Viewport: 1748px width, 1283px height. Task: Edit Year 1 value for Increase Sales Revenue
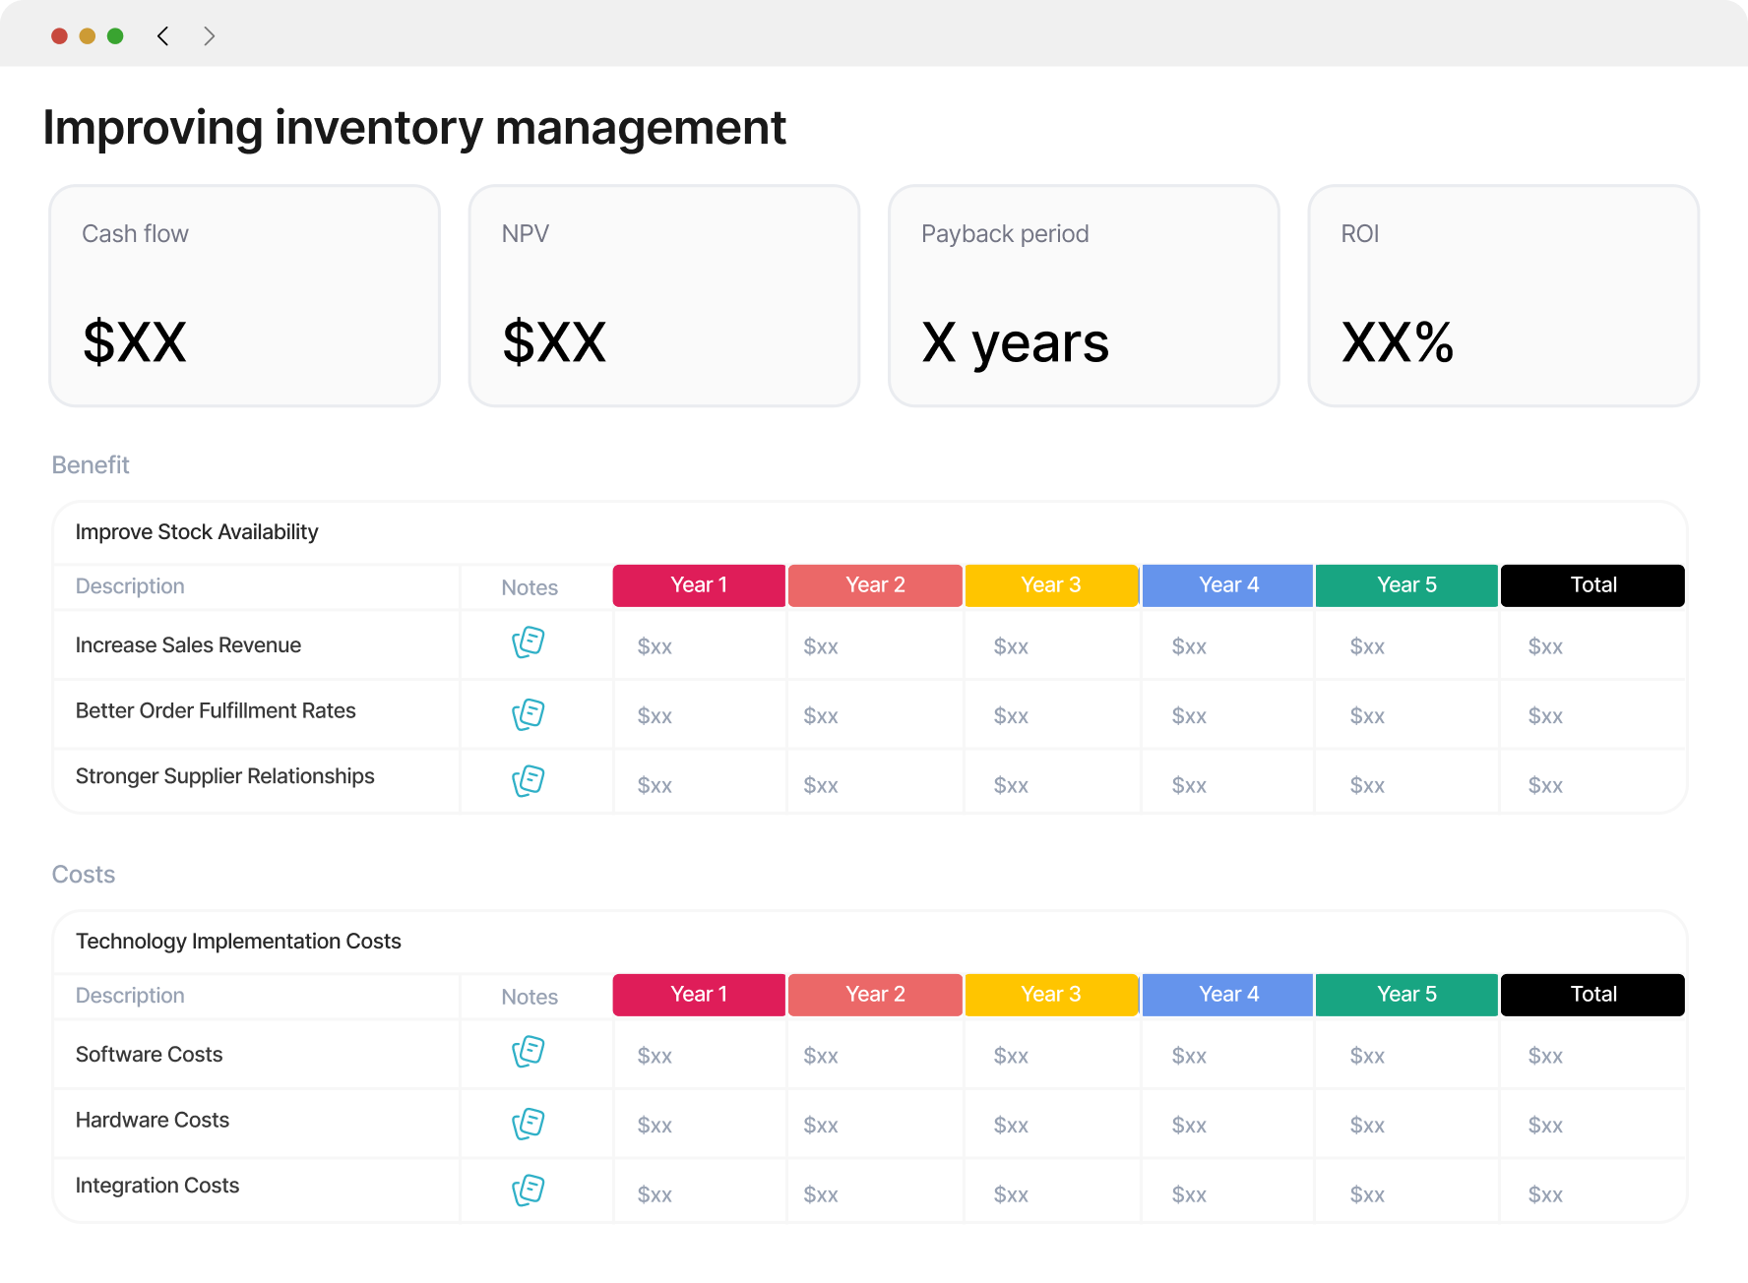point(655,646)
